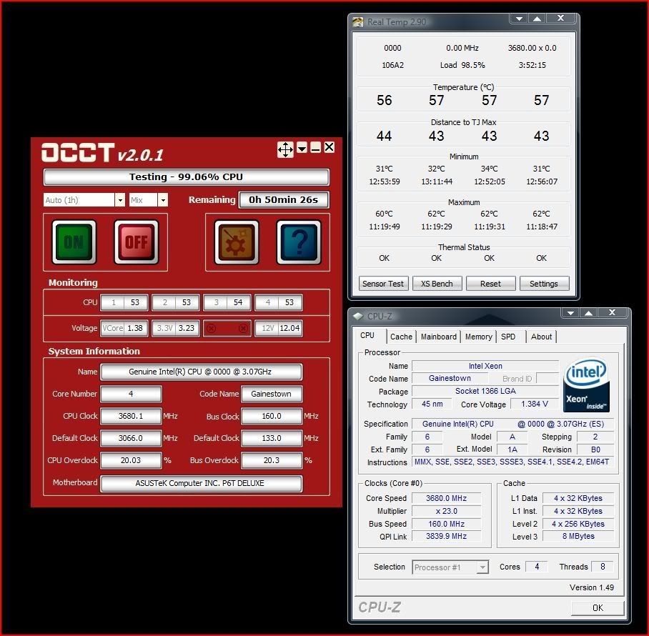This screenshot has width=649, height=636.
Task: Click the Specification value in CPU-Z
Action: pyautogui.click(x=512, y=424)
